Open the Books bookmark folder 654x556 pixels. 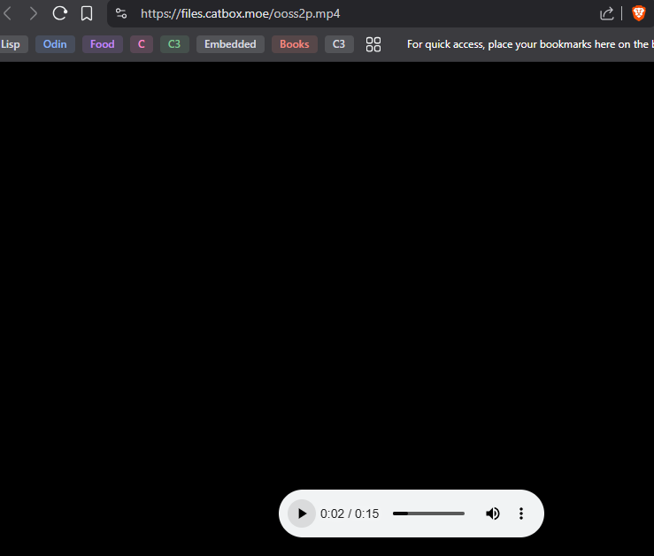pyautogui.click(x=295, y=44)
